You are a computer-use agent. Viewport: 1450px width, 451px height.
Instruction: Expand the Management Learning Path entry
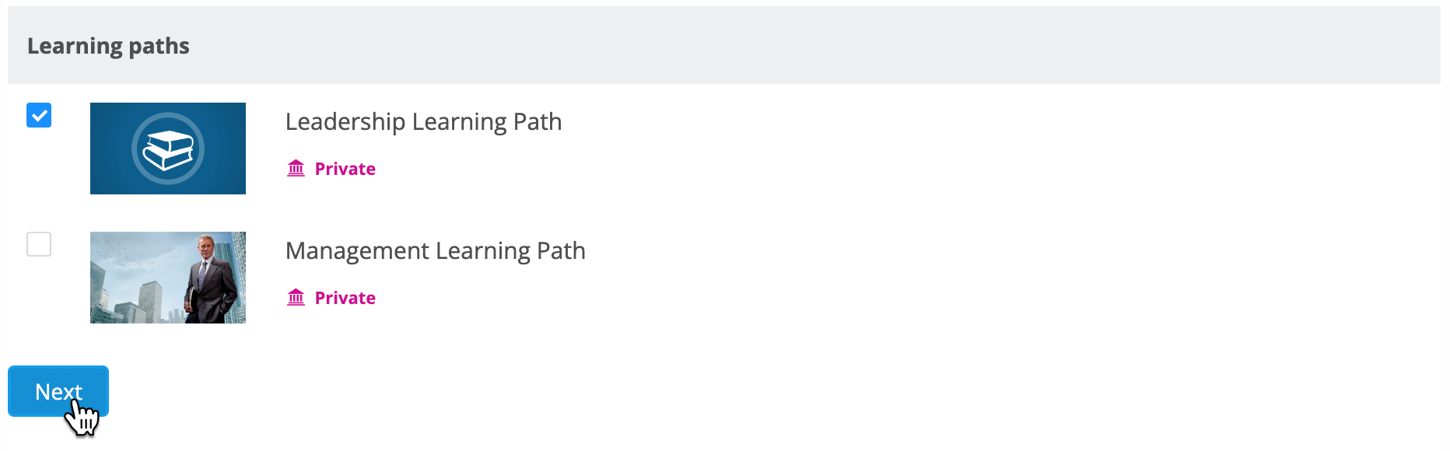click(436, 250)
